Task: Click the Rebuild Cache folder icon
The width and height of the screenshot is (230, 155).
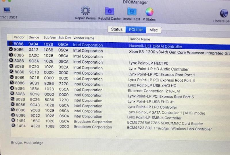Action: pyautogui.click(x=109, y=11)
